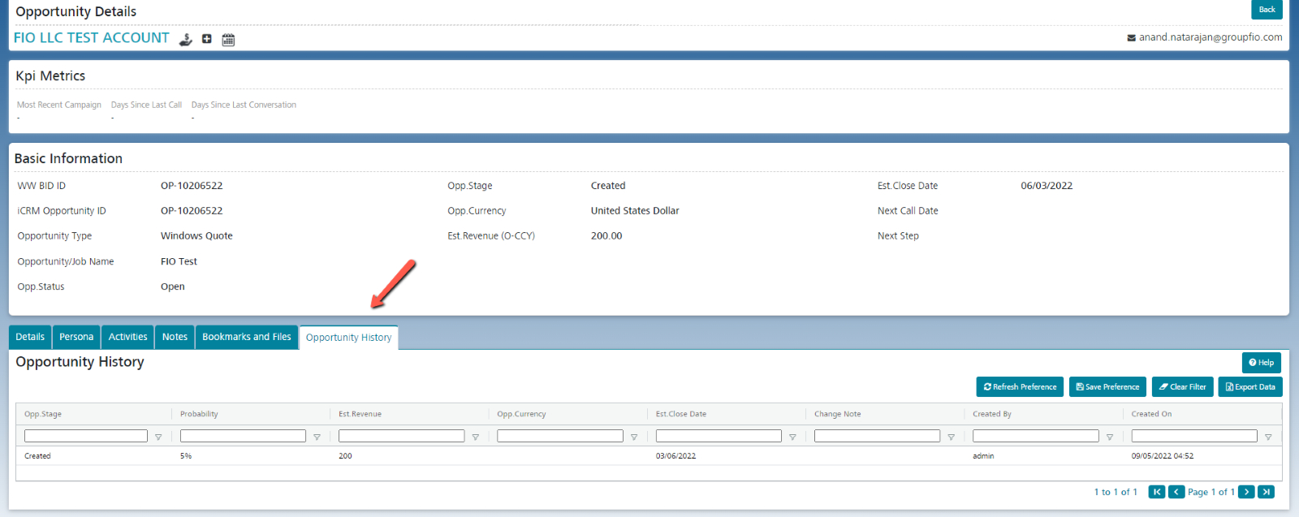The image size is (1299, 517).
Task: Focus the Probability filter text box
Action: point(243,437)
